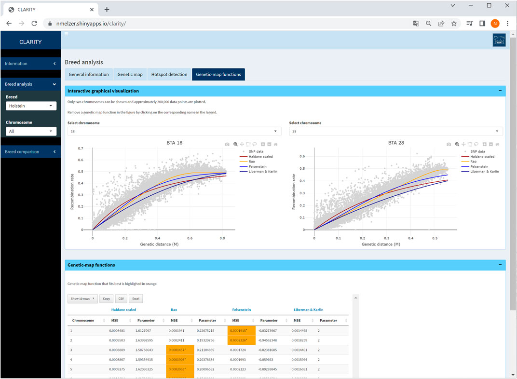
Task: Activate Zoom tool on BTA 28 plot
Action: click(x=457, y=144)
